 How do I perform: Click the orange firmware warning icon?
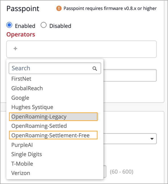59,9
